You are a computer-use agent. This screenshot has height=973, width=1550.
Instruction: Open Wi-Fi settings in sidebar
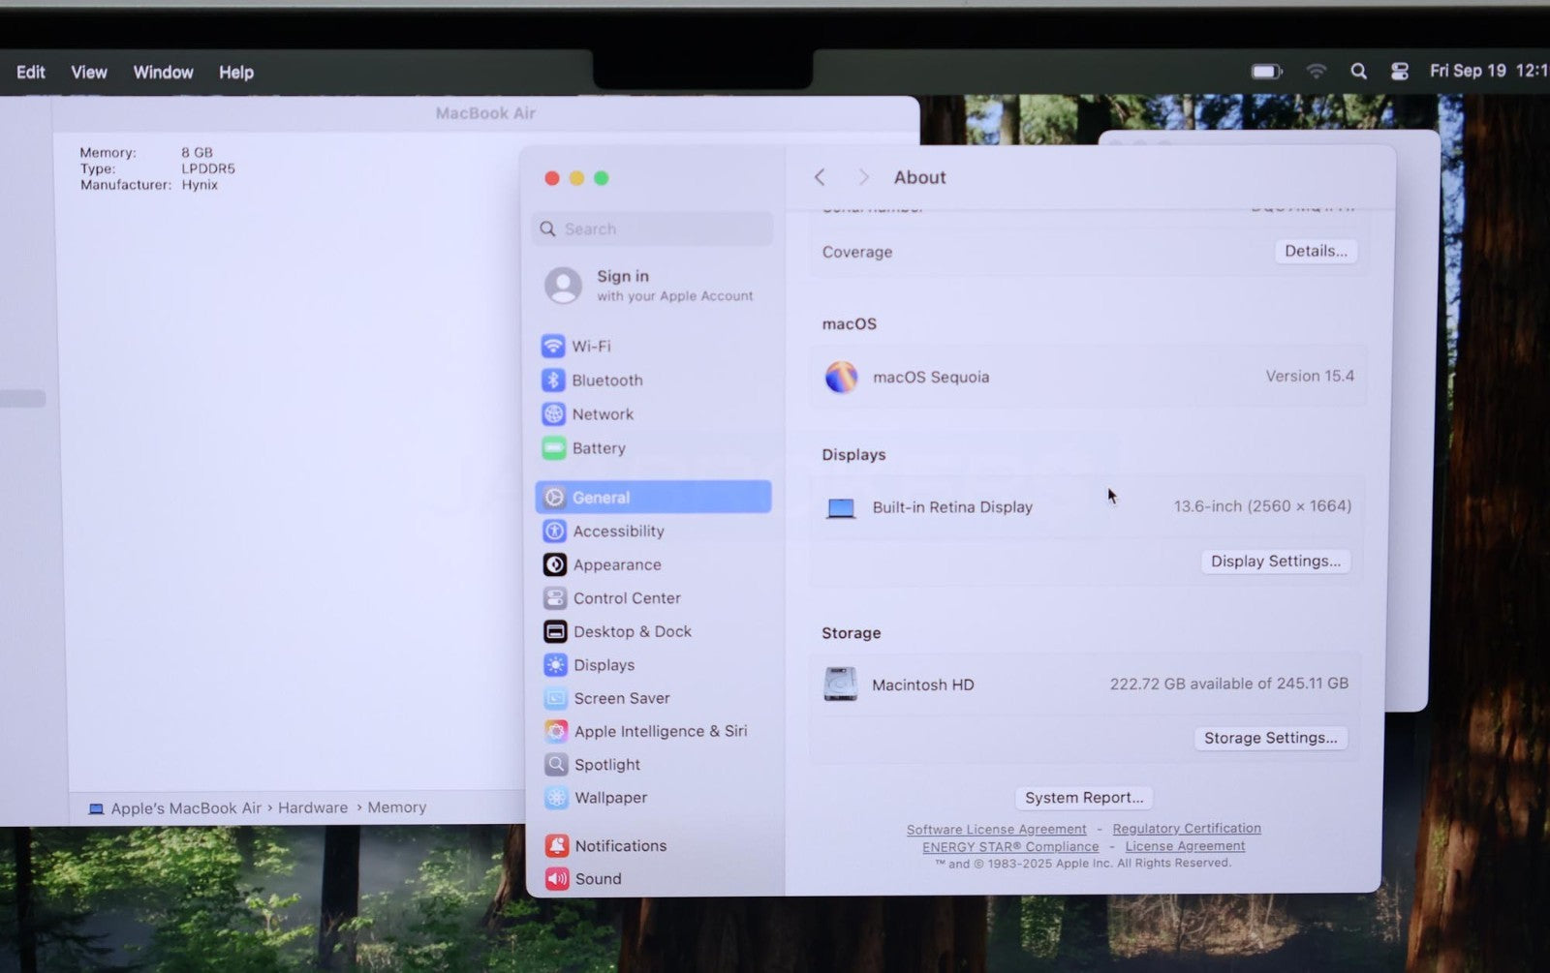point(591,347)
